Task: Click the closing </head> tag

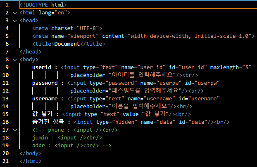Action: [x=31, y=52]
